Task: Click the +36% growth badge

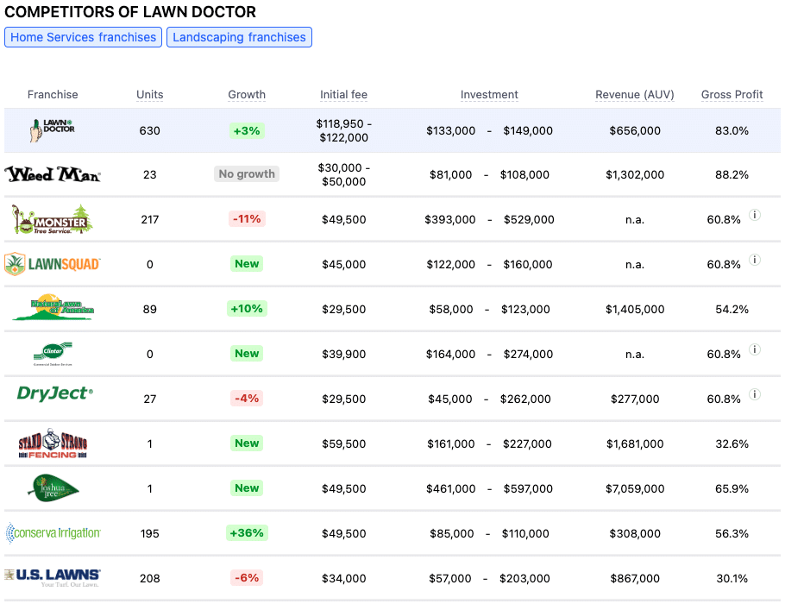Action: [x=247, y=533]
